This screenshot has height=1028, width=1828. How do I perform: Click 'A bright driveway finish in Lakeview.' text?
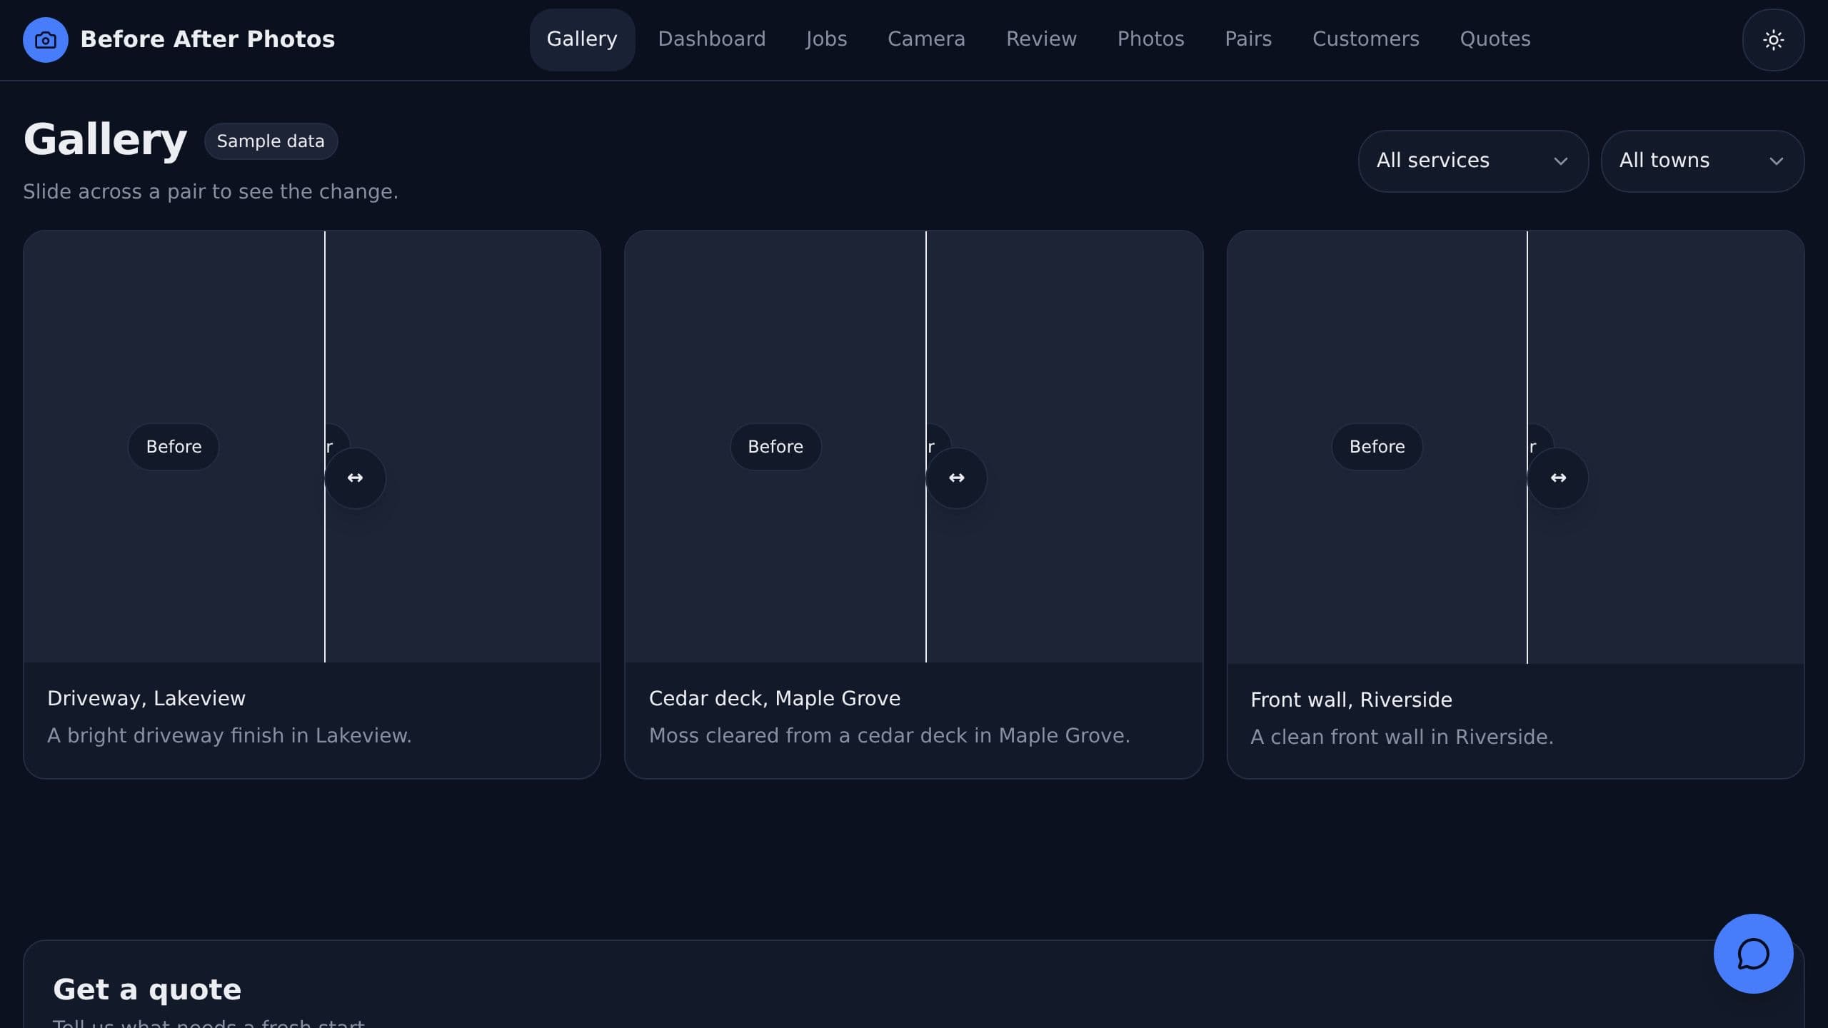click(x=229, y=735)
